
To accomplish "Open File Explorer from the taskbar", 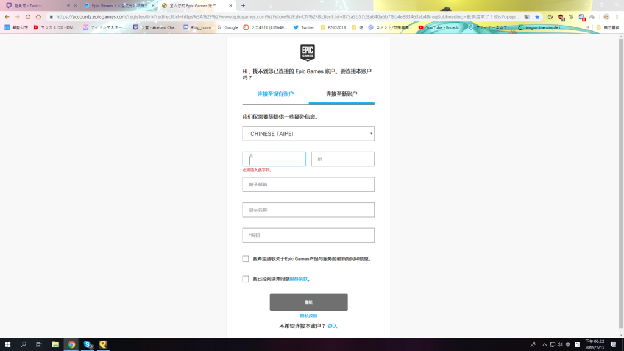I will tap(55, 345).
